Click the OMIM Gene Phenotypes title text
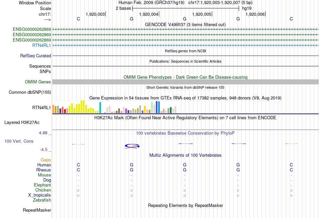 186,77
